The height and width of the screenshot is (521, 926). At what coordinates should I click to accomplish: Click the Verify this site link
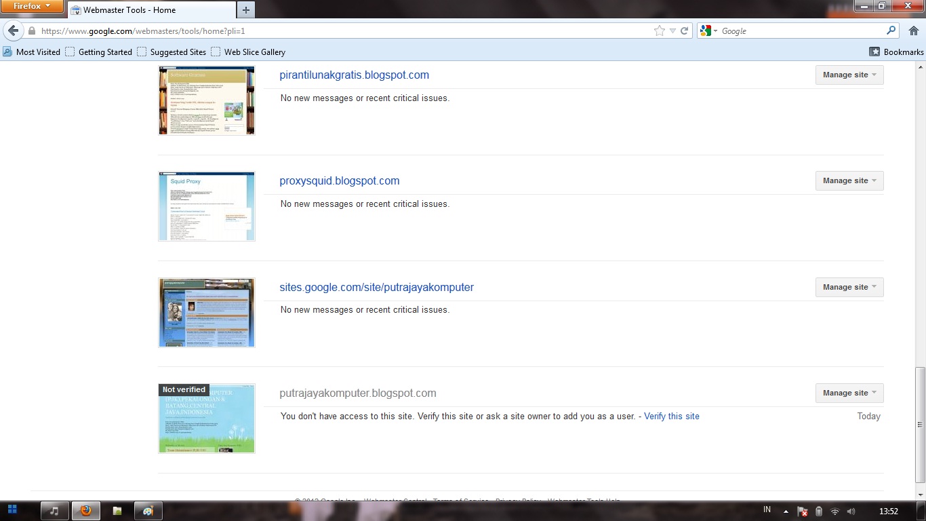[672, 417]
